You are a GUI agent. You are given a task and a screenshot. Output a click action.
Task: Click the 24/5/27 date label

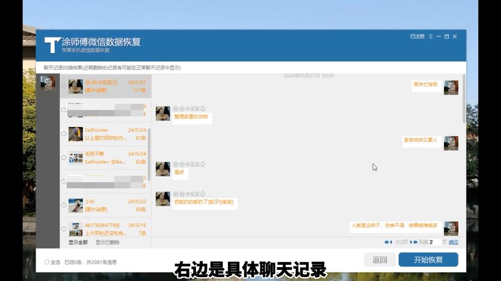click(137, 82)
